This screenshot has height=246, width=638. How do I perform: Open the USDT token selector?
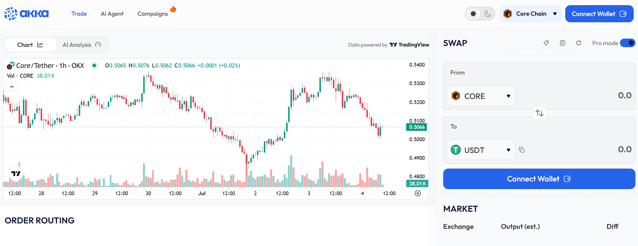481,150
